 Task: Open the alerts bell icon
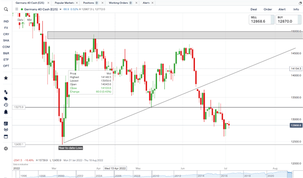tap(6, 112)
